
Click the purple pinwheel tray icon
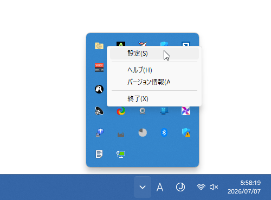point(186,111)
